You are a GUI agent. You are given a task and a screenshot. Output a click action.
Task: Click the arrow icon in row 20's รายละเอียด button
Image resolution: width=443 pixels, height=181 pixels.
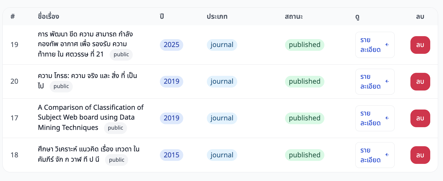pyautogui.click(x=387, y=81)
